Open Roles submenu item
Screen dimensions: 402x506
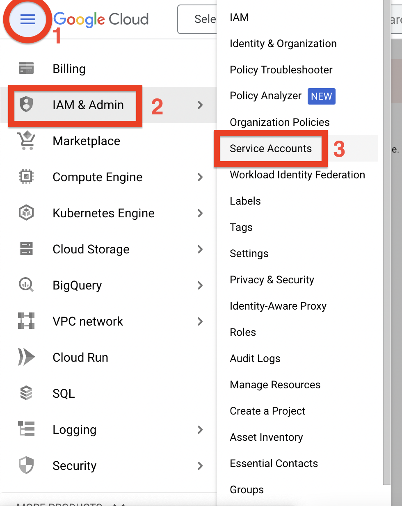243,332
